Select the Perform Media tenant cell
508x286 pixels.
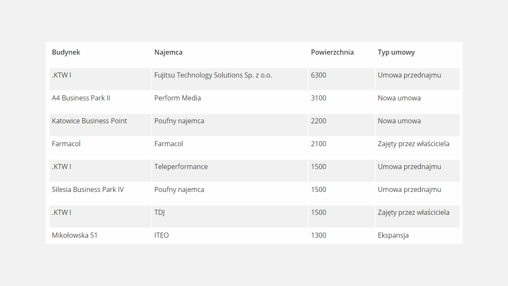177,98
